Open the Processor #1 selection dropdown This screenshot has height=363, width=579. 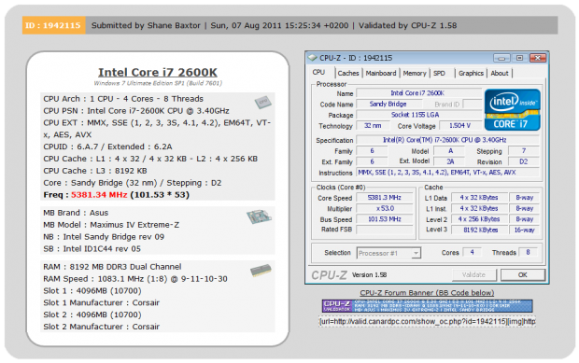pyautogui.click(x=388, y=253)
